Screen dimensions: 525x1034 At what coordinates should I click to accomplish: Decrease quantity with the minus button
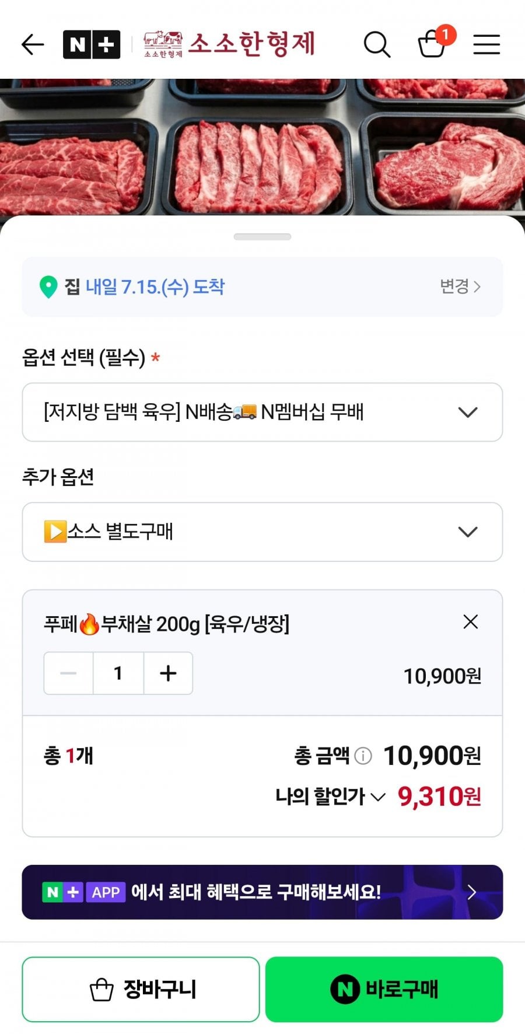coord(68,673)
